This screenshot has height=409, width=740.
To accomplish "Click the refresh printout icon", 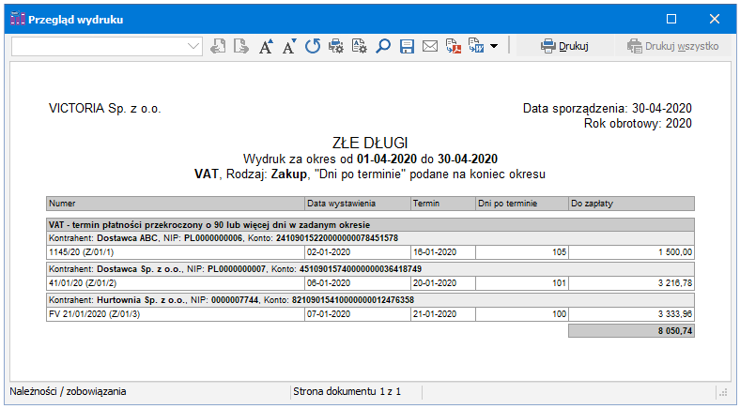I will 313,46.
